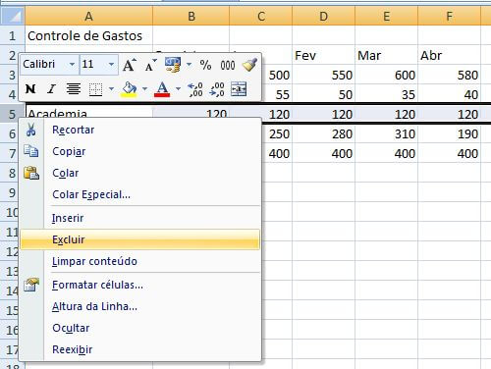Expand accounting format dropdown arrow

tap(189, 65)
